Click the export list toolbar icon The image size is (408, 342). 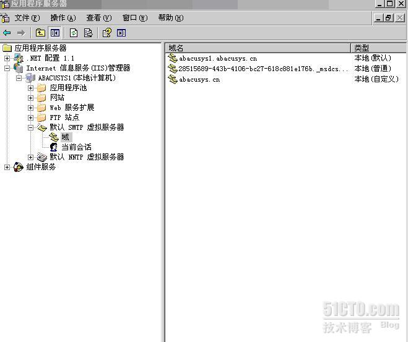click(88, 33)
